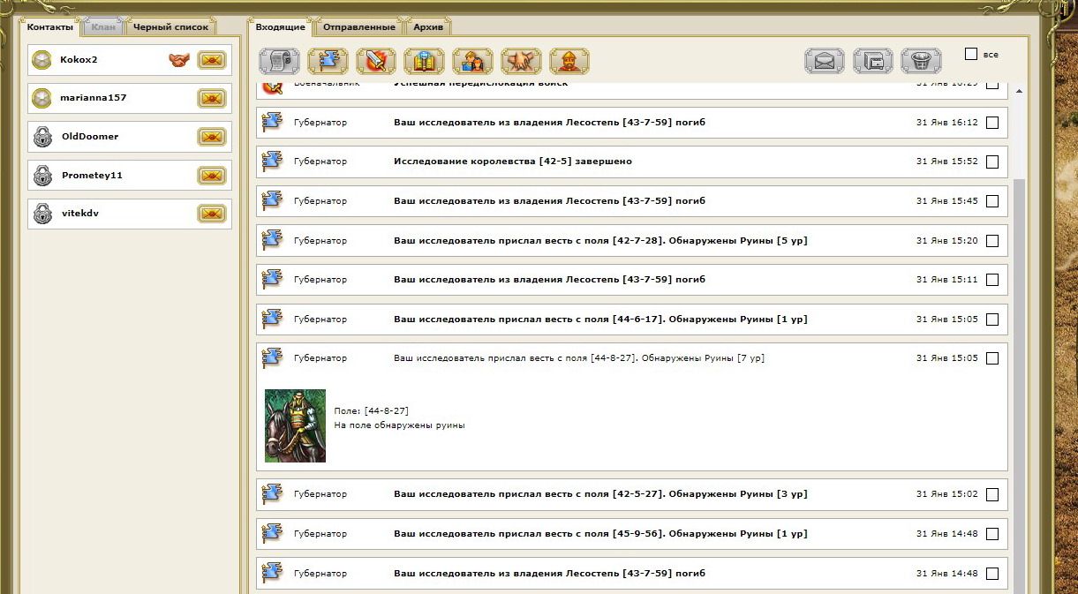The width and height of the screenshot is (1078, 594).
Task: Open the Архив tab
Action: click(x=428, y=27)
